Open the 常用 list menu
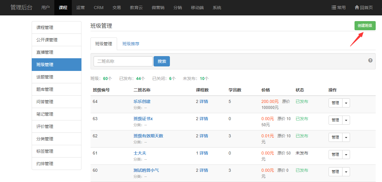382x182 pixels. [339, 8]
